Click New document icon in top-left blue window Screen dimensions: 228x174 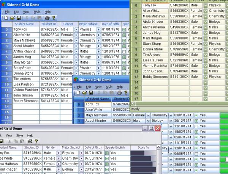(6, 18)
